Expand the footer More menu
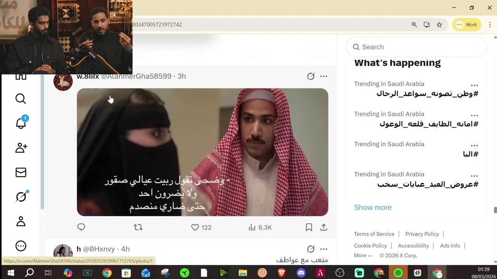The width and height of the screenshot is (497, 279). click(363, 255)
